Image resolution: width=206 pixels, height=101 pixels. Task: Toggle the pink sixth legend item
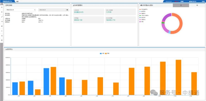[x=143, y=19]
